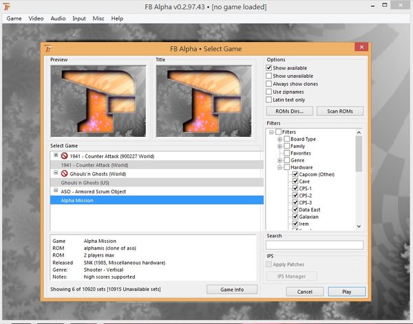413x324 pixels.
Task: Check the root Filters checkbox
Action: coord(278,132)
